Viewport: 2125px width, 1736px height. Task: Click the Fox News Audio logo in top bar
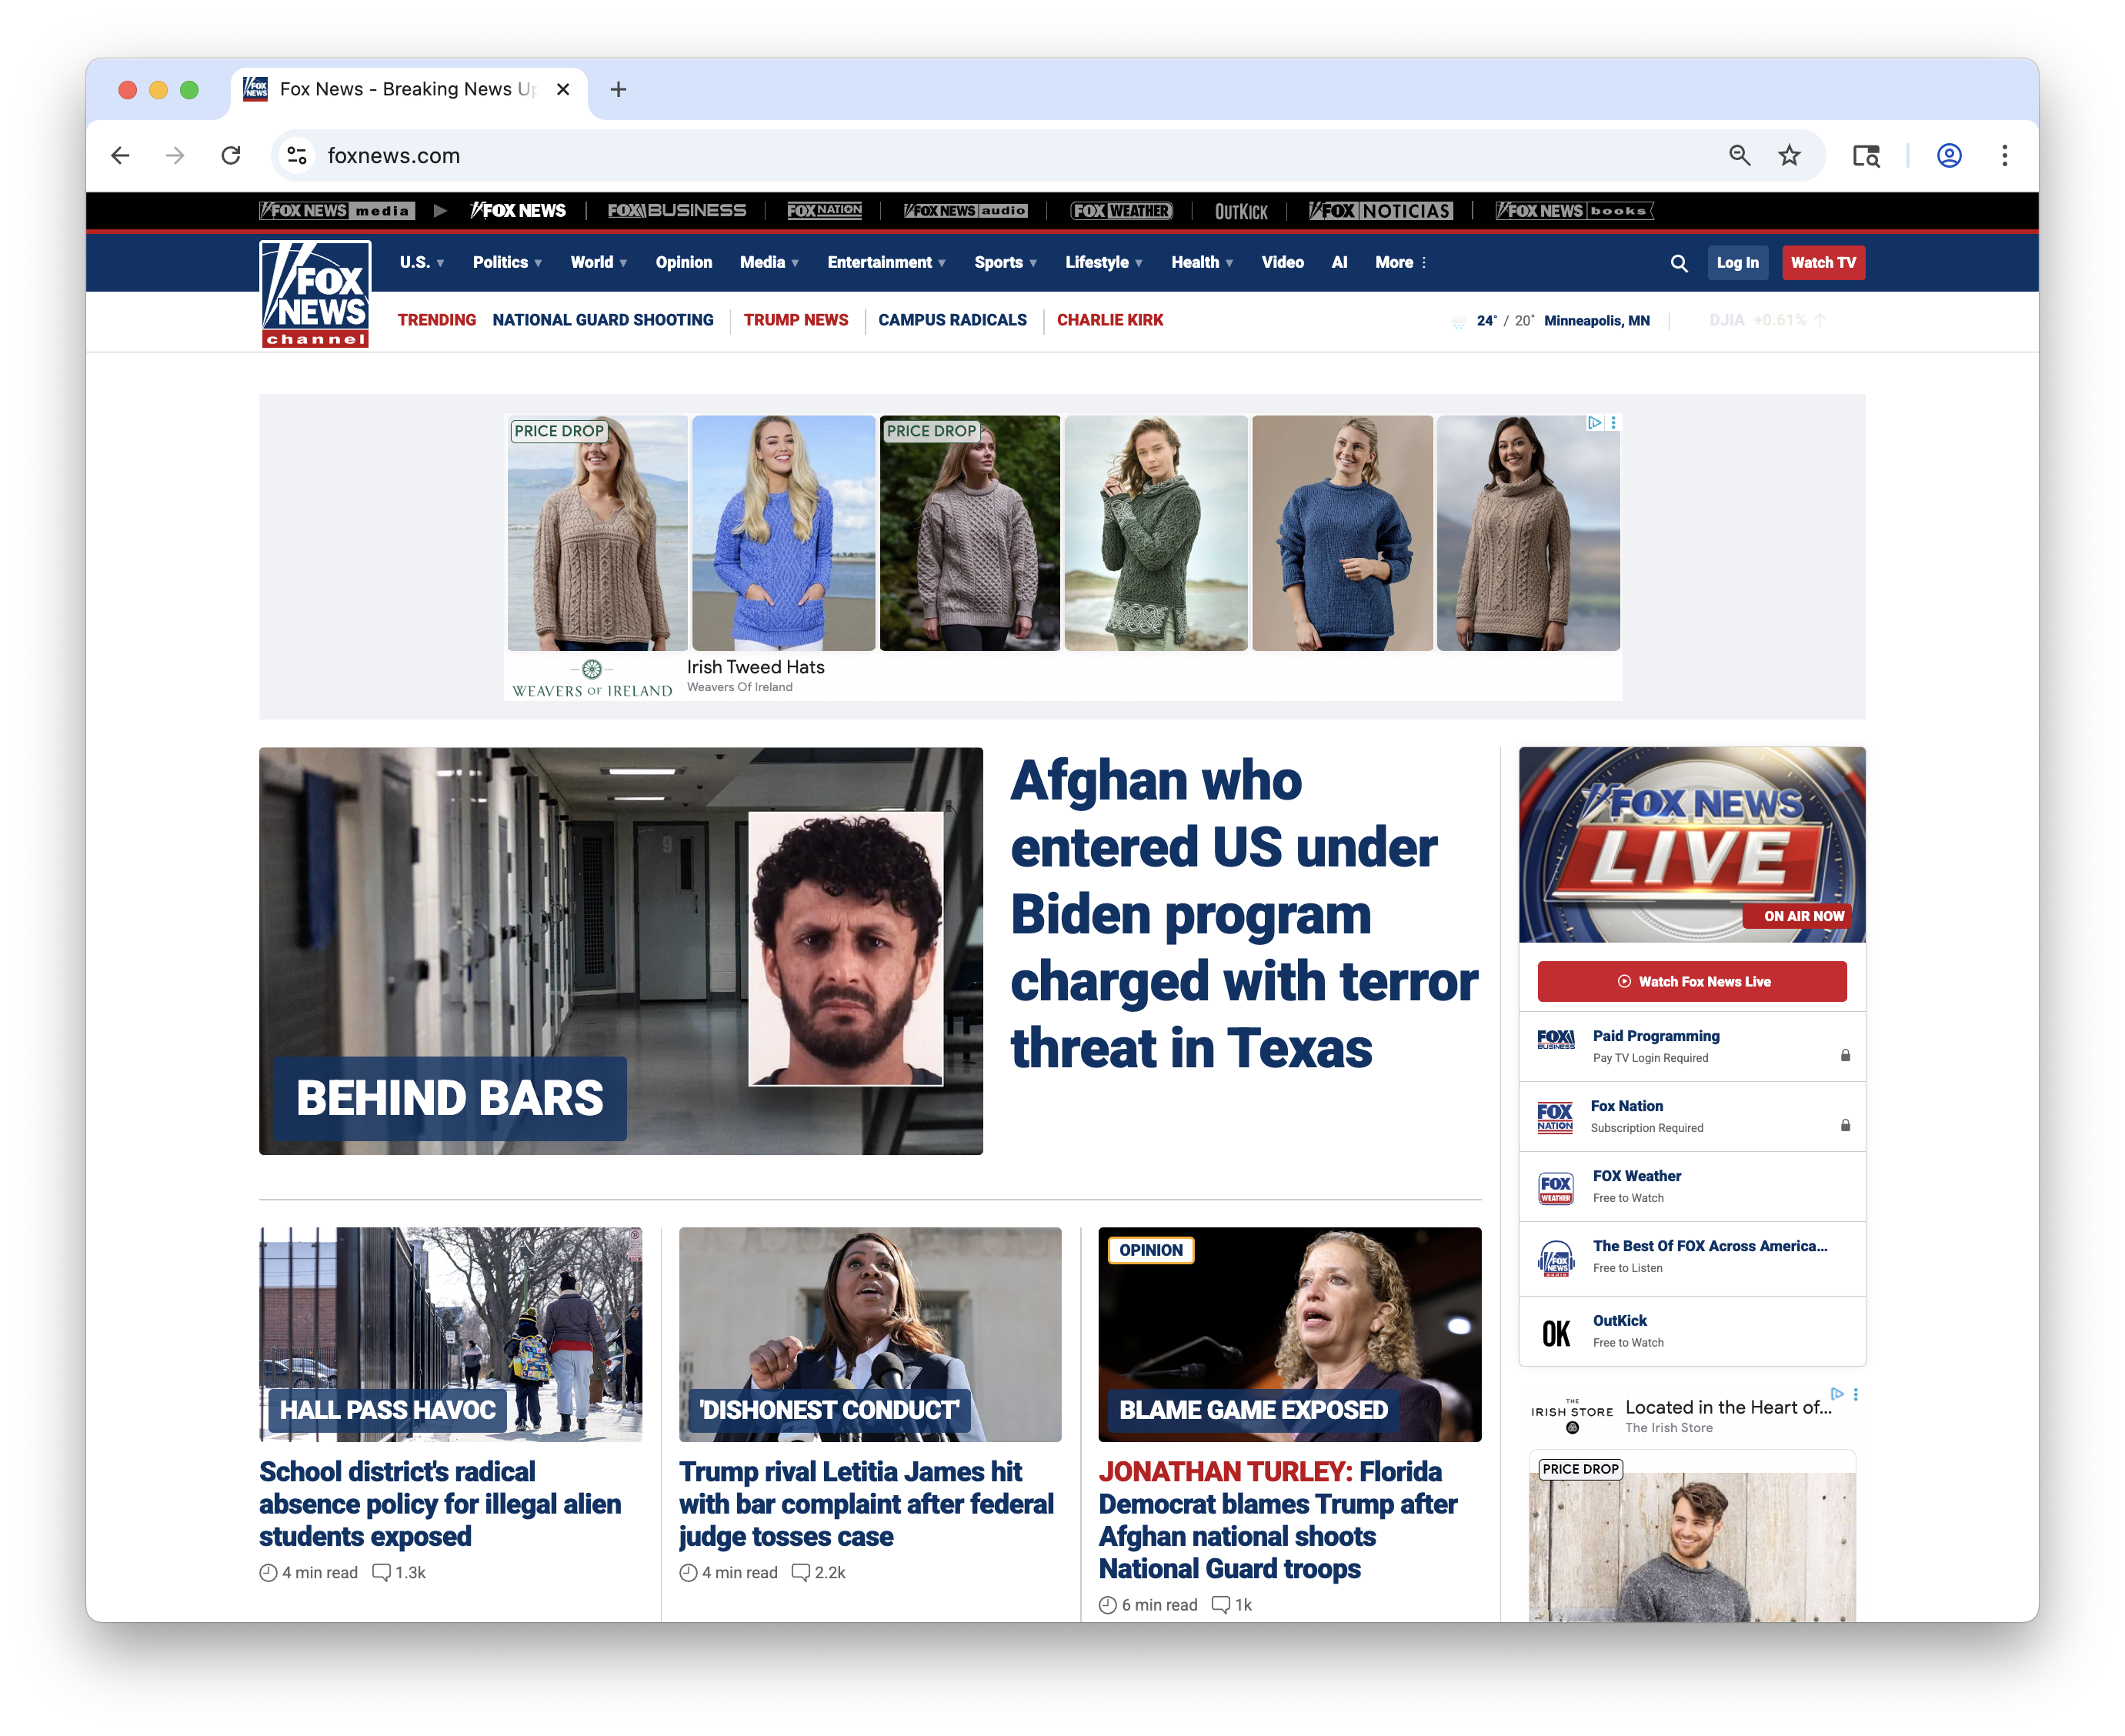pos(966,211)
